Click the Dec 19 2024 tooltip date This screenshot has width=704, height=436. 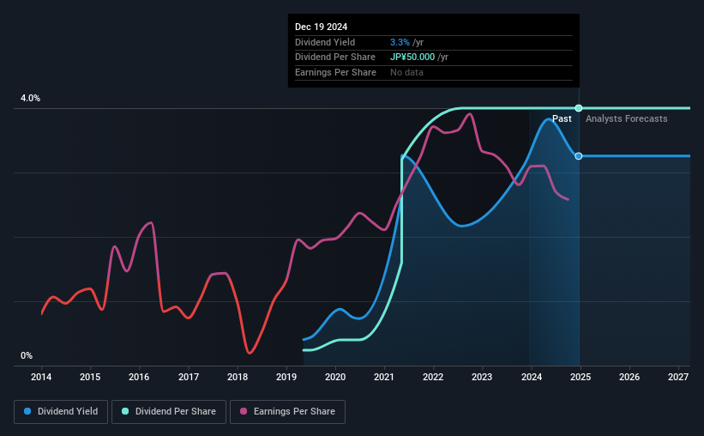point(321,27)
